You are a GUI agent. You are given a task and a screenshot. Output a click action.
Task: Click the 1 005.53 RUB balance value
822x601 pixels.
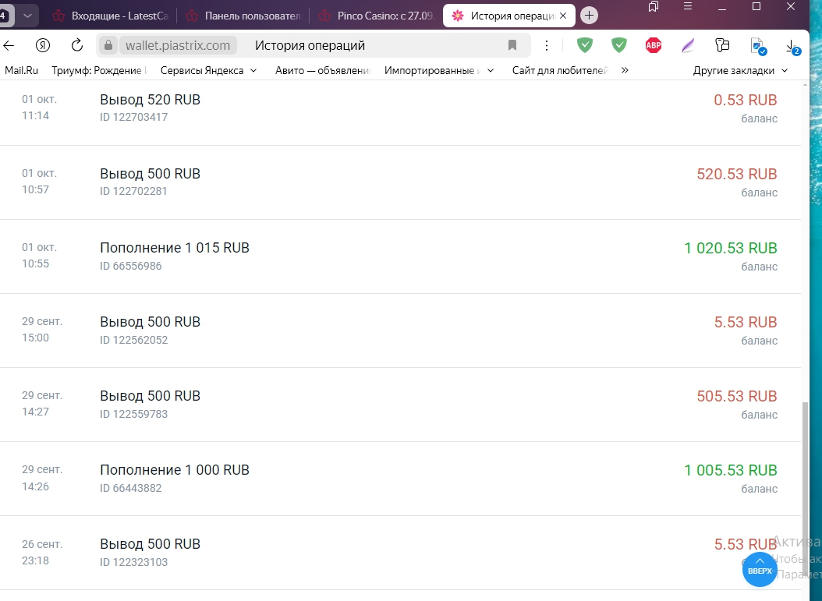pyautogui.click(x=730, y=471)
